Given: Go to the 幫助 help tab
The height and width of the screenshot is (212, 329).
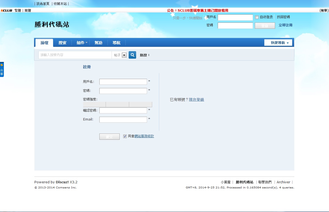Looking at the screenshot, I should point(98,43).
